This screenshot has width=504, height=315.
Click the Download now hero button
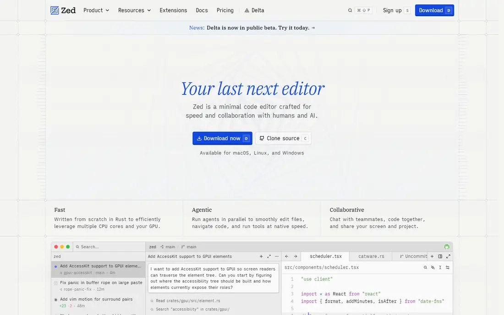coord(222,138)
